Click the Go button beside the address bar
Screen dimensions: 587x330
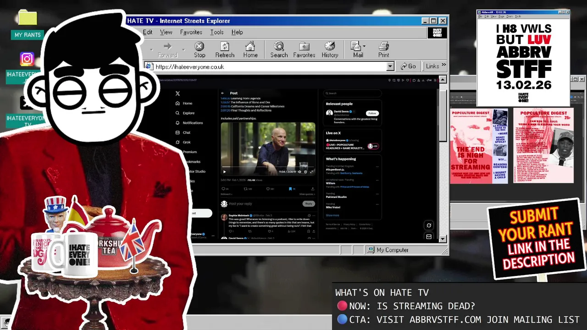point(408,66)
